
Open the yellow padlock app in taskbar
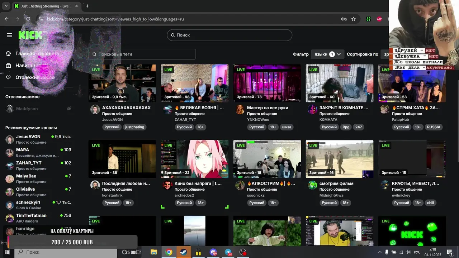[198, 252]
